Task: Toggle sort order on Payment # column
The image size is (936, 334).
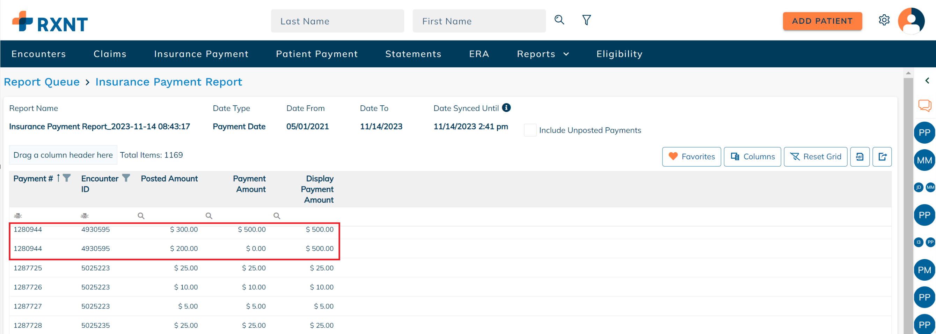Action: (59, 178)
